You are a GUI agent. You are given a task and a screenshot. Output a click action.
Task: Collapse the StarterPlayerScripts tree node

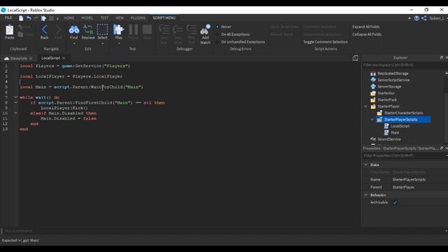pos(372,120)
